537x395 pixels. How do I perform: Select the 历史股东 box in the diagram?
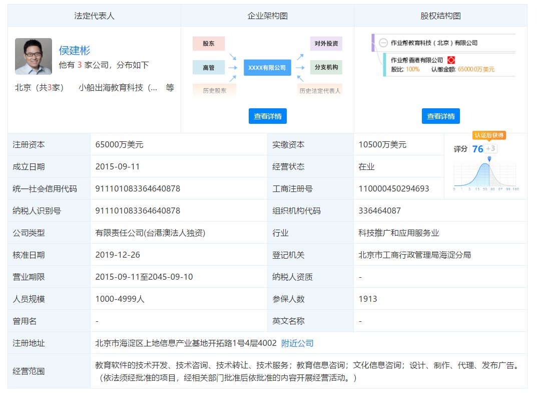214,91
